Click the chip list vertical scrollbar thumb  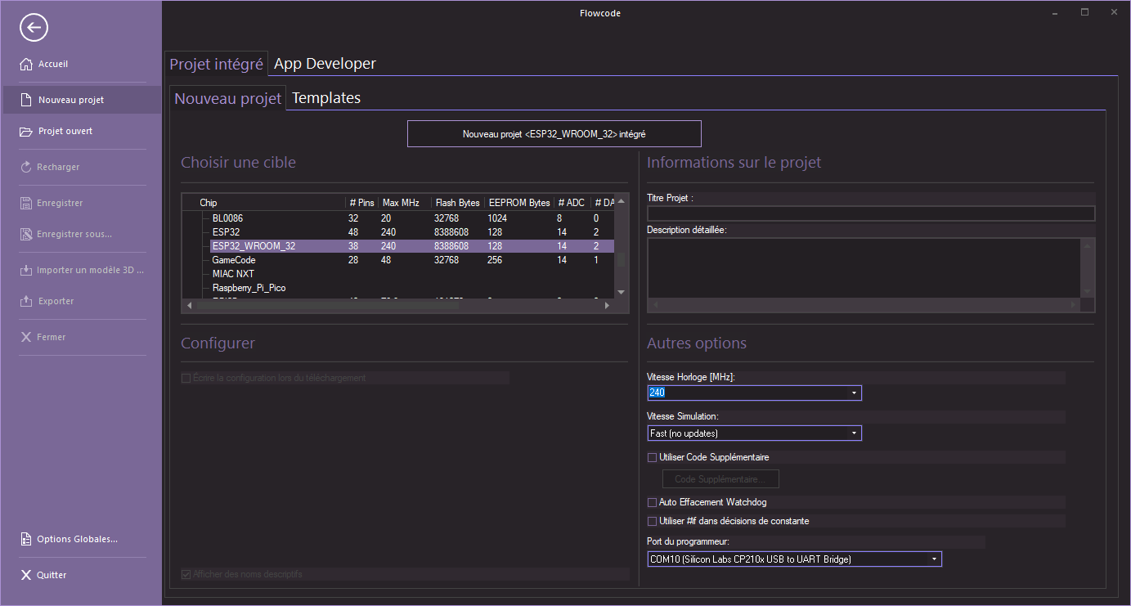coord(621,260)
